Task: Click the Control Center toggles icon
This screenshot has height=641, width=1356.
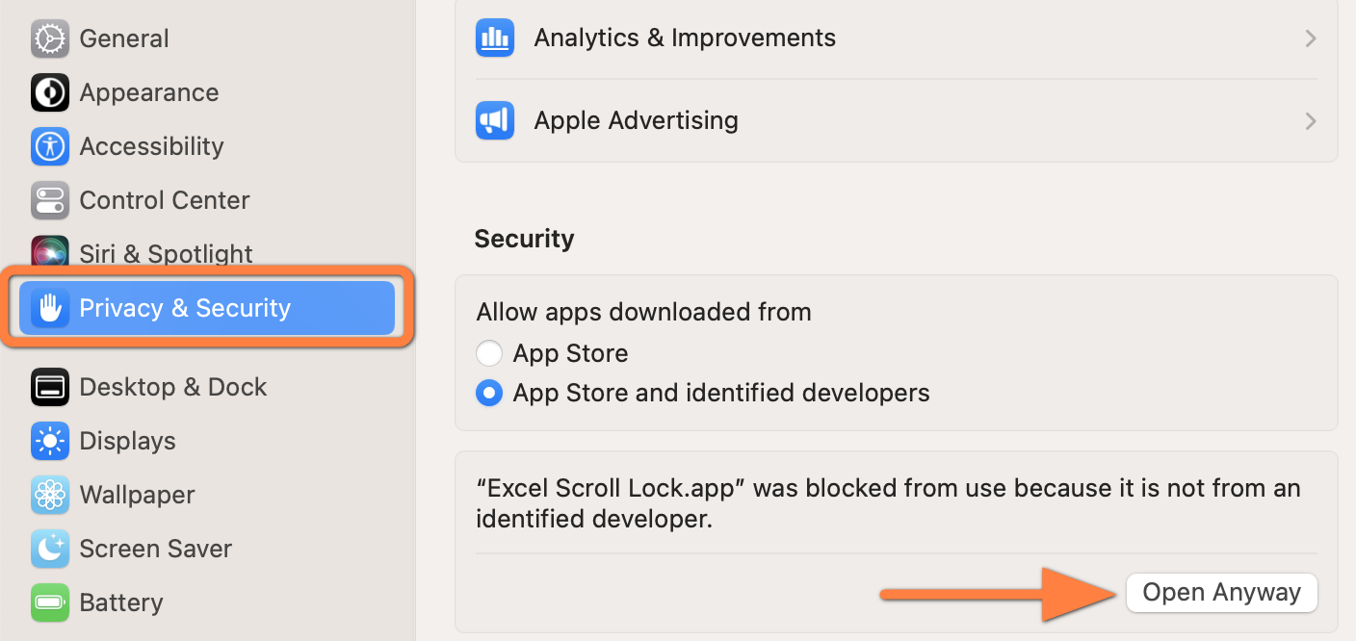Action: point(49,200)
